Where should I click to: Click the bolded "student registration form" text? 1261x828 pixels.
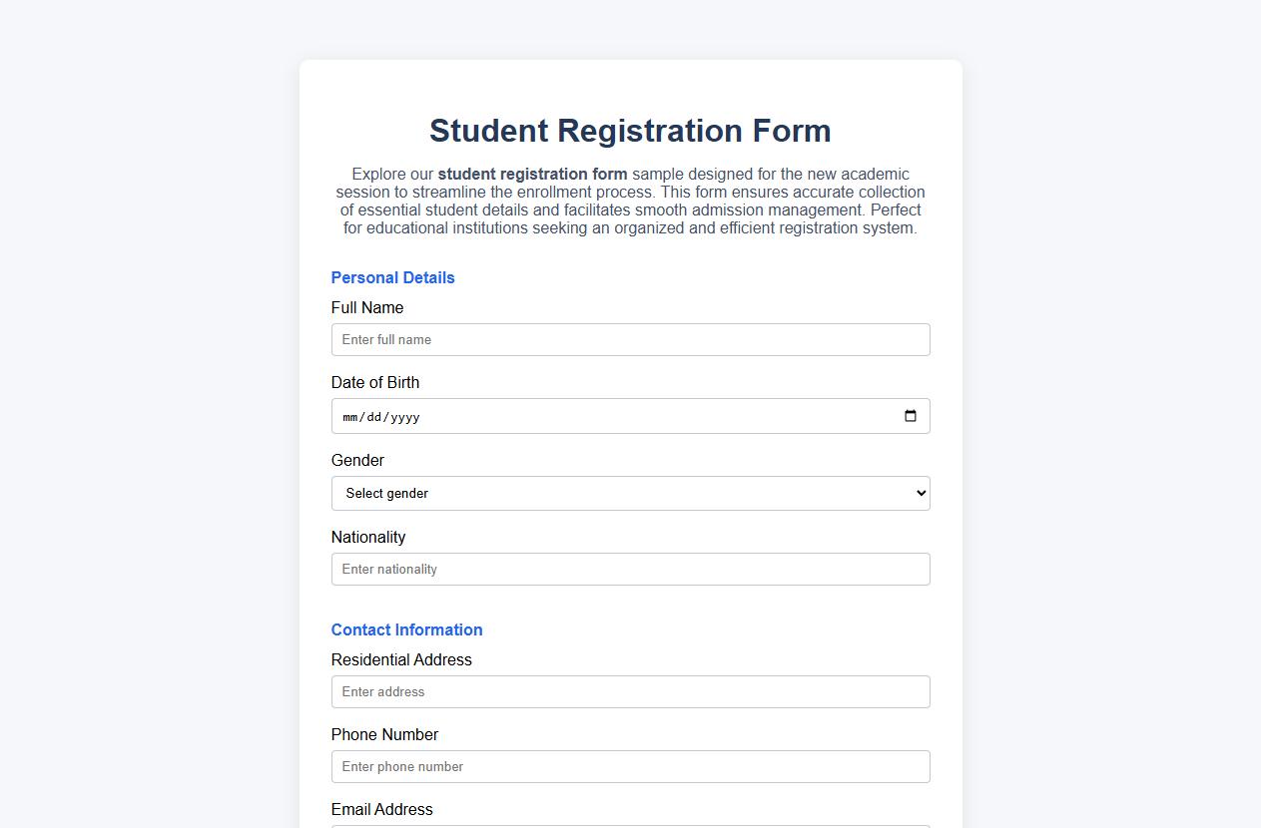pos(532,174)
